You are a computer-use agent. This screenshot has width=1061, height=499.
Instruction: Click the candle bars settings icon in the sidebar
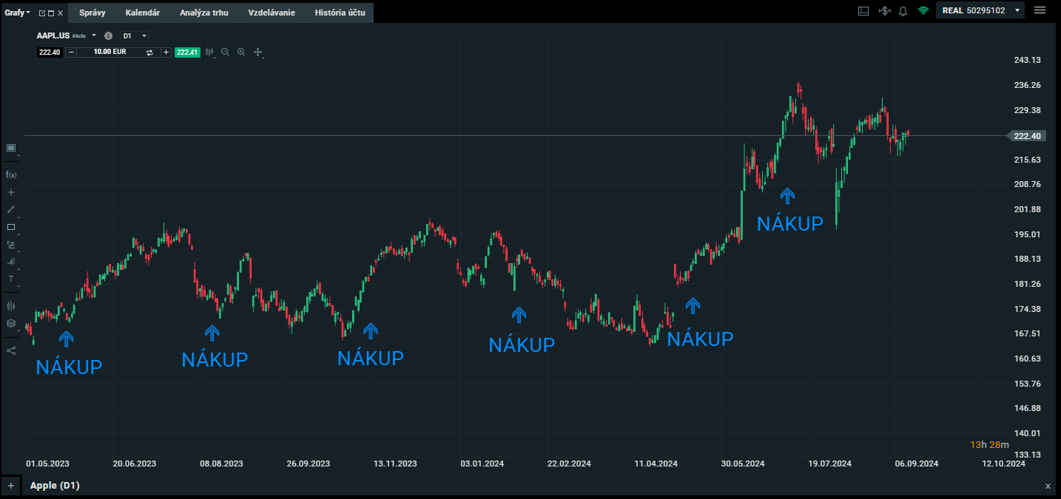pos(11,305)
